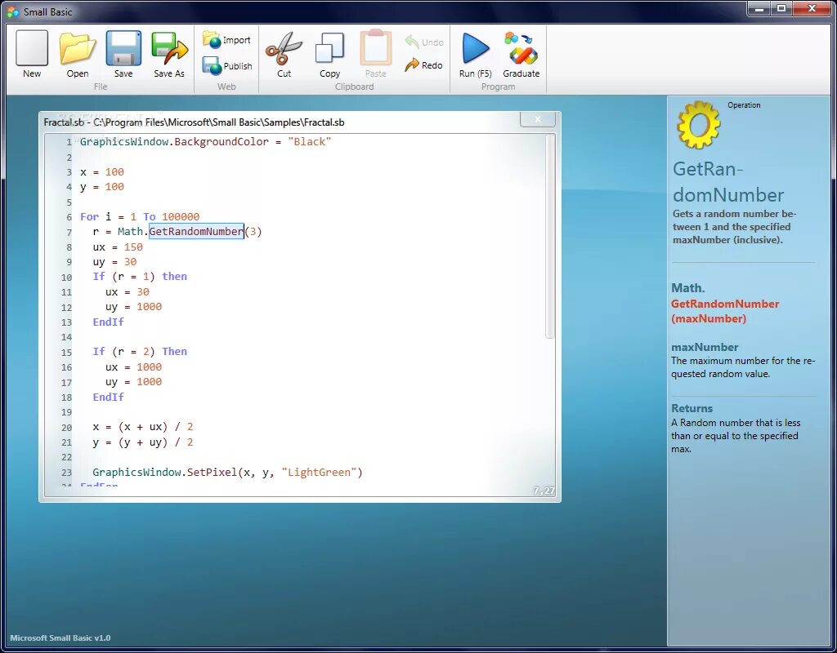Click maxNumber parameter heading in help panel
837x653 pixels.
(x=705, y=347)
